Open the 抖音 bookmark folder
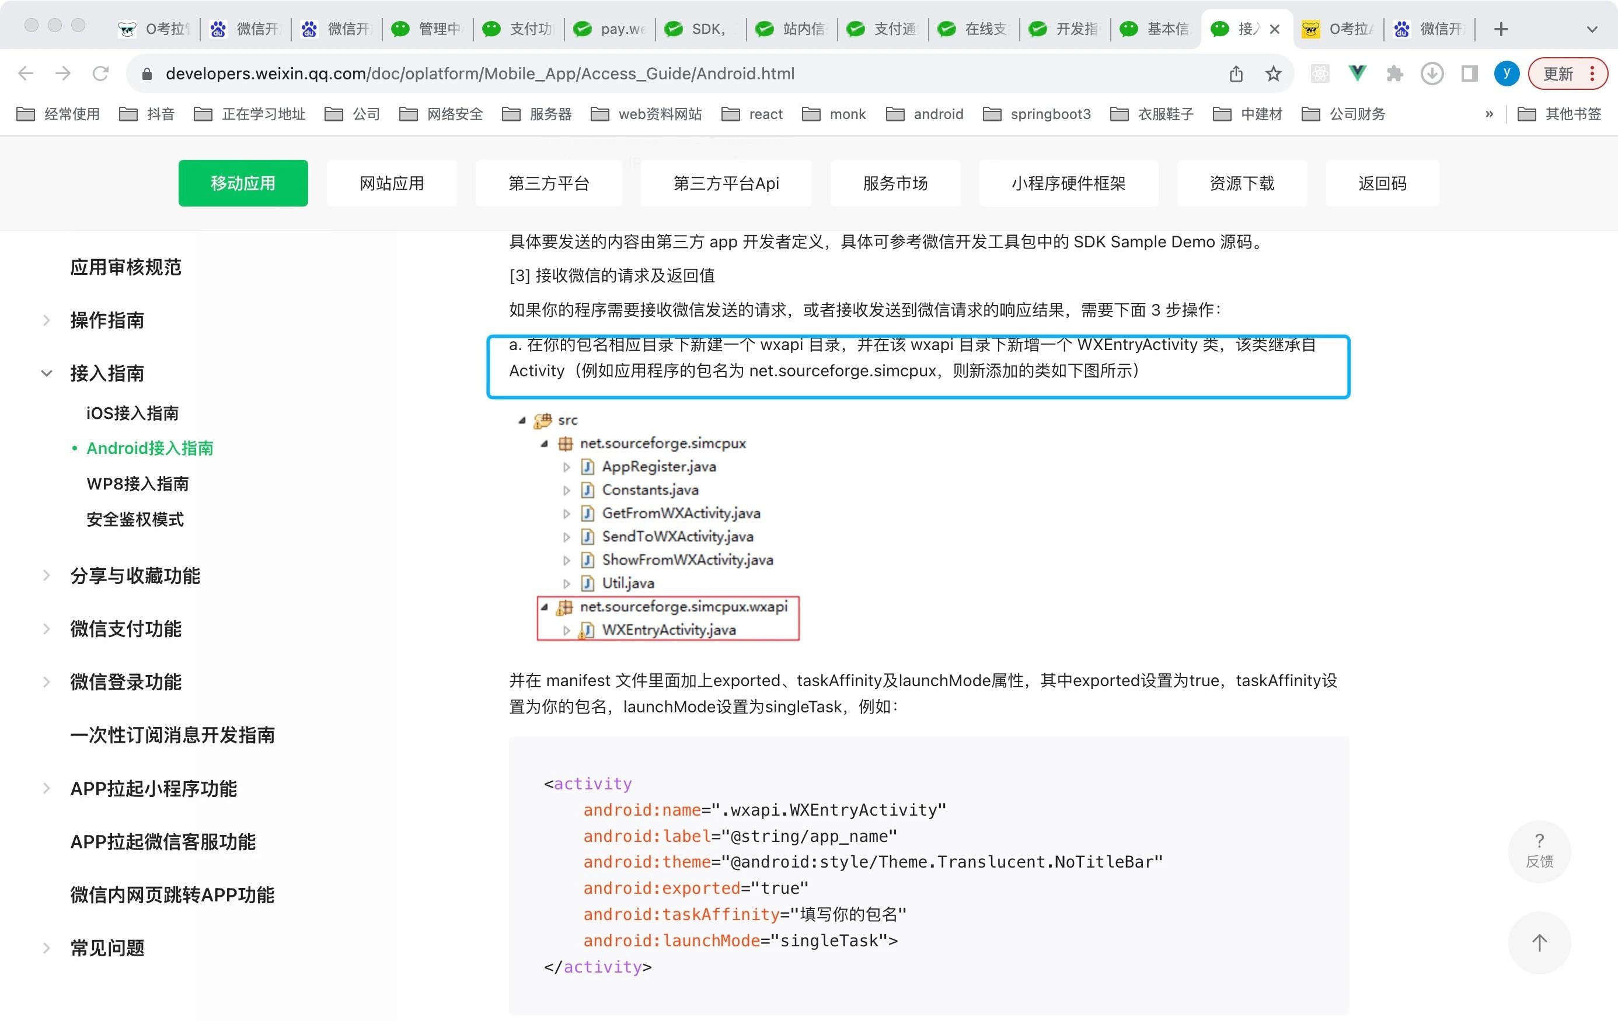 coord(147,114)
